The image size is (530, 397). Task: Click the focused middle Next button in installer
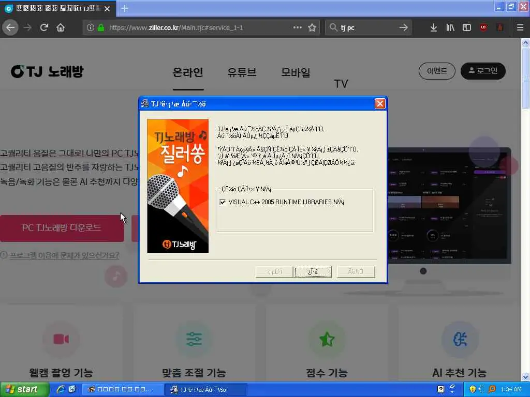pos(313,272)
